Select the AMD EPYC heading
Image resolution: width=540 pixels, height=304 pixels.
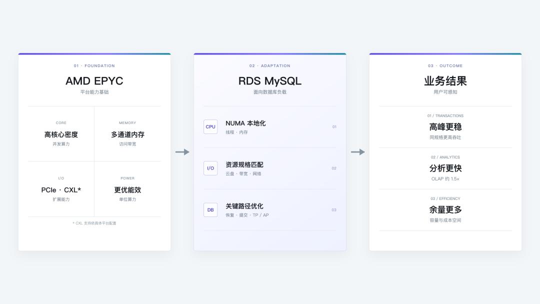(94, 81)
